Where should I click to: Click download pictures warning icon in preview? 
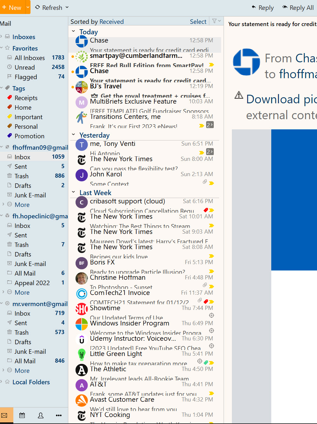tap(239, 95)
